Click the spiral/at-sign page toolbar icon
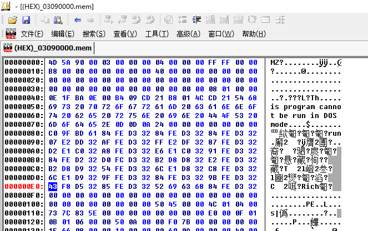The height and width of the screenshot is (231, 368). tap(168, 20)
